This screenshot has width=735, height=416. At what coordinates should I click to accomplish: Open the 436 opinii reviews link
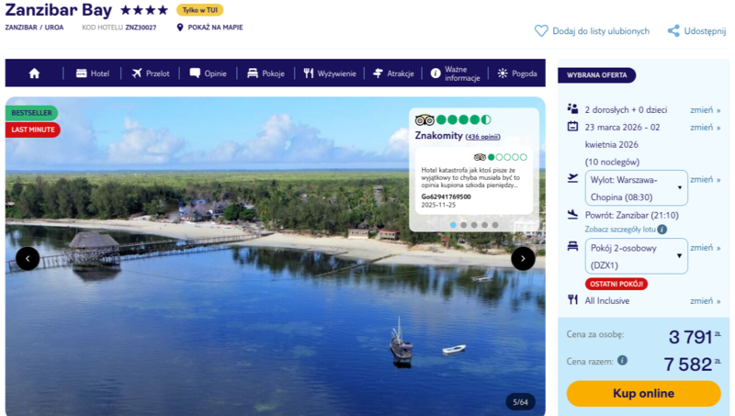[483, 137]
